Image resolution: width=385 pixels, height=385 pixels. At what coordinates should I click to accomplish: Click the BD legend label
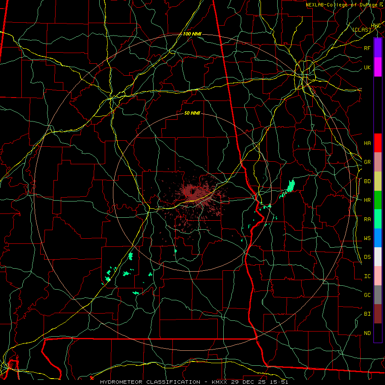(367, 181)
